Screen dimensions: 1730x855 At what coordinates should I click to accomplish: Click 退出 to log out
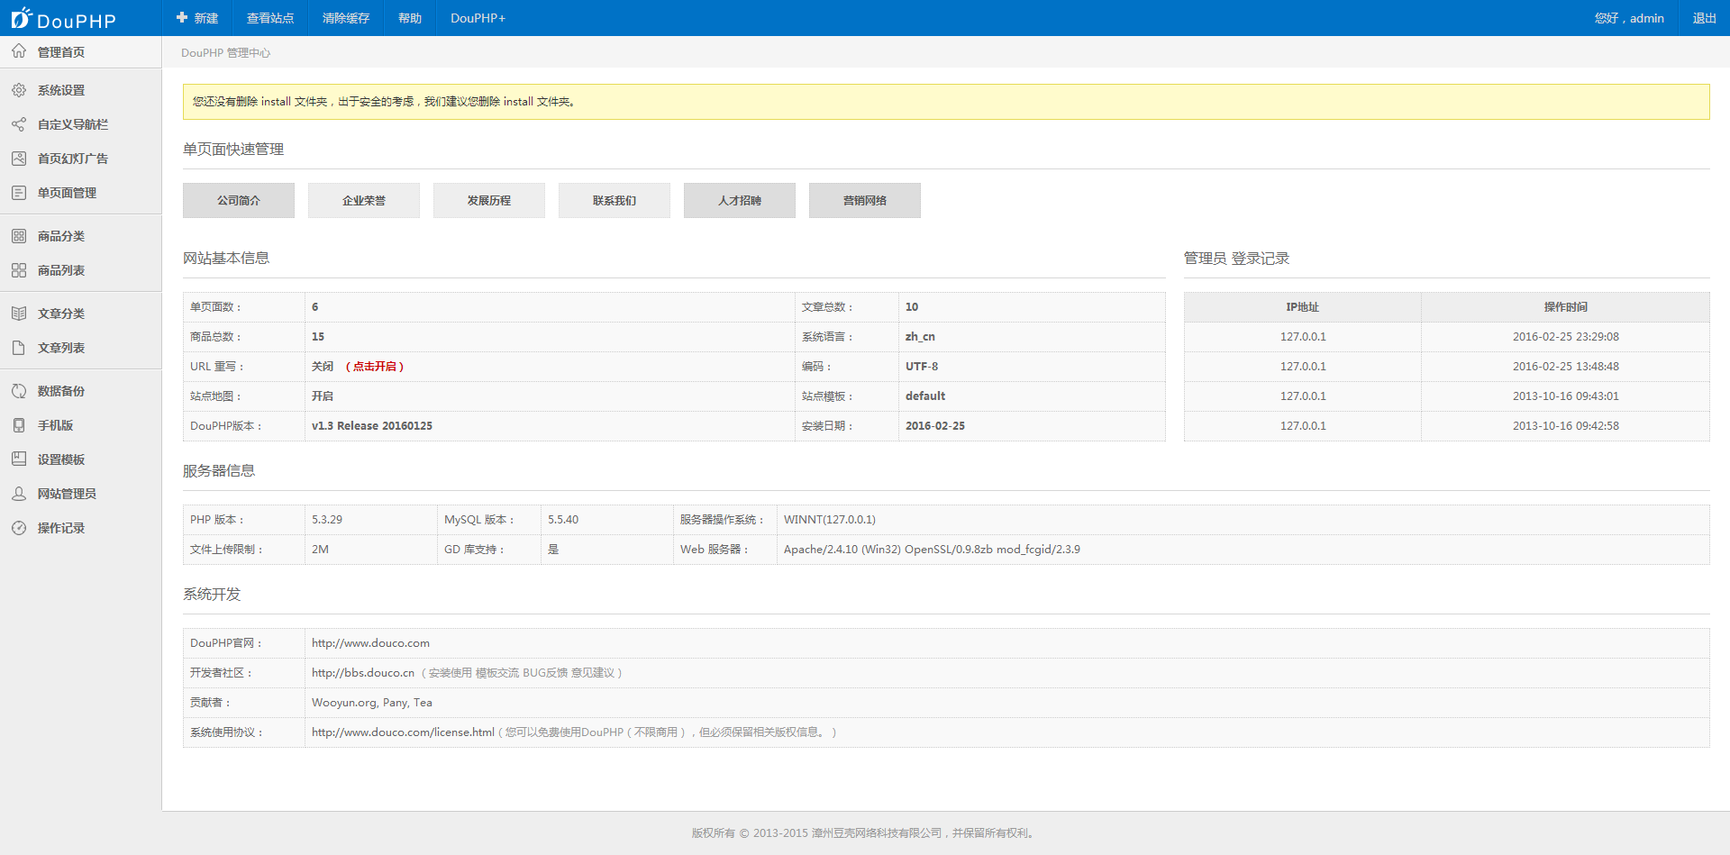point(1704,18)
